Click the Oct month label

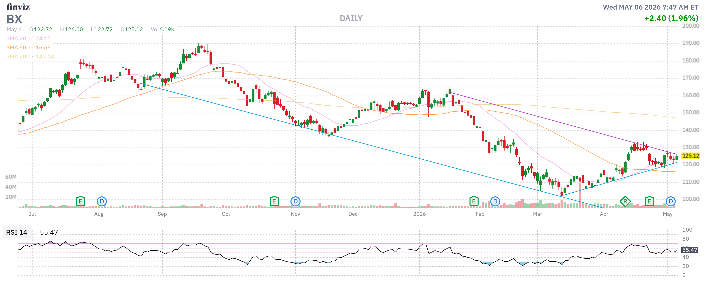pos(226,214)
